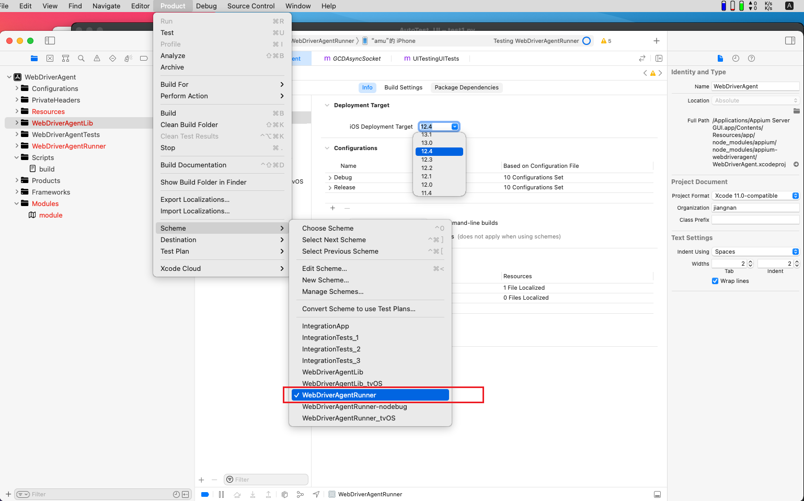Increment Indent width stepper

pyautogui.click(x=797, y=261)
